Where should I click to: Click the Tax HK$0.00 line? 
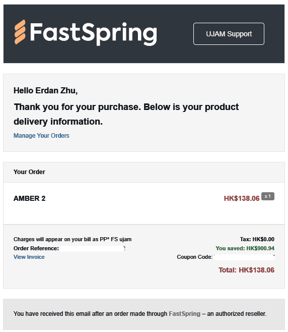tap(257, 239)
